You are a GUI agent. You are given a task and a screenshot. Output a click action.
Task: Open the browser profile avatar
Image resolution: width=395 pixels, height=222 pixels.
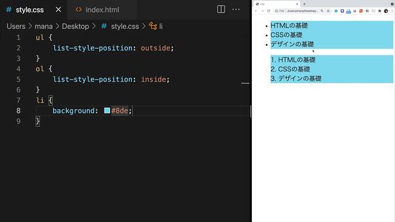coord(386,11)
